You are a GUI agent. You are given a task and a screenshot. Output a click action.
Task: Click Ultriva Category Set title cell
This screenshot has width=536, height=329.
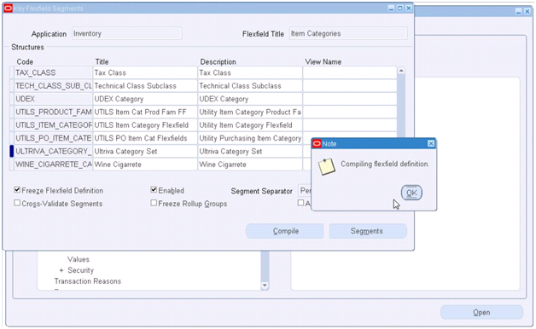pos(145,151)
